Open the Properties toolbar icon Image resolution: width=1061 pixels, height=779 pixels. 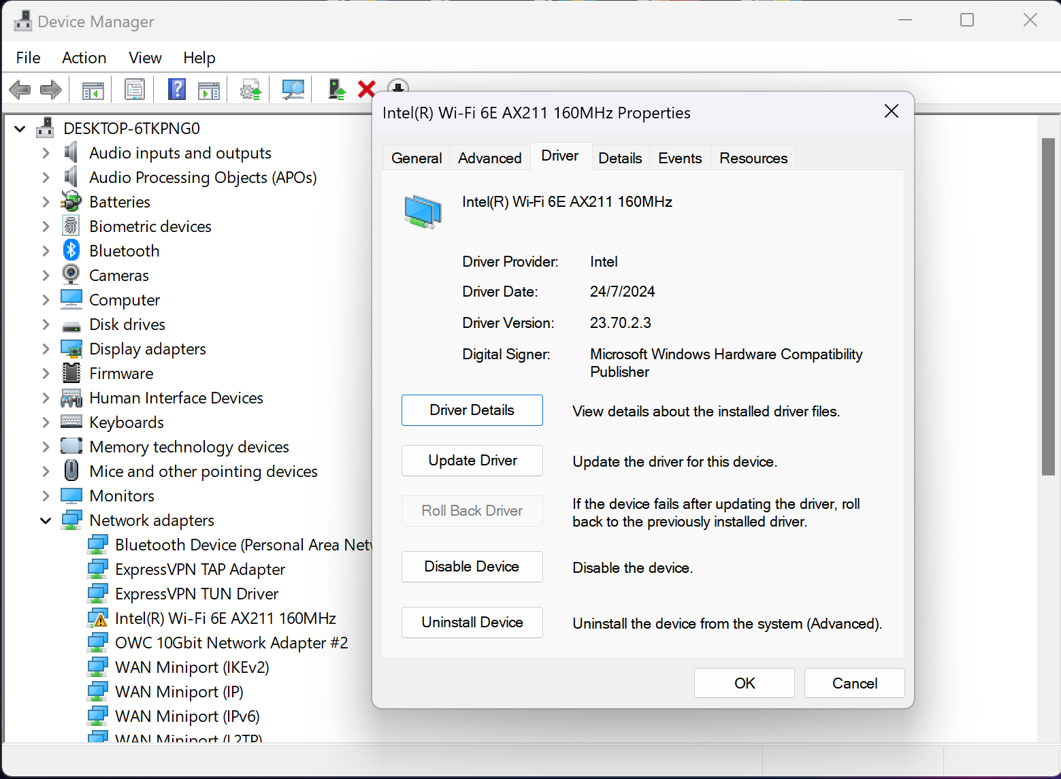tap(135, 89)
